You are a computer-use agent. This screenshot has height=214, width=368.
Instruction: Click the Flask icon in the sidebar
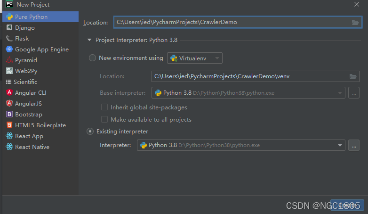click(x=9, y=38)
